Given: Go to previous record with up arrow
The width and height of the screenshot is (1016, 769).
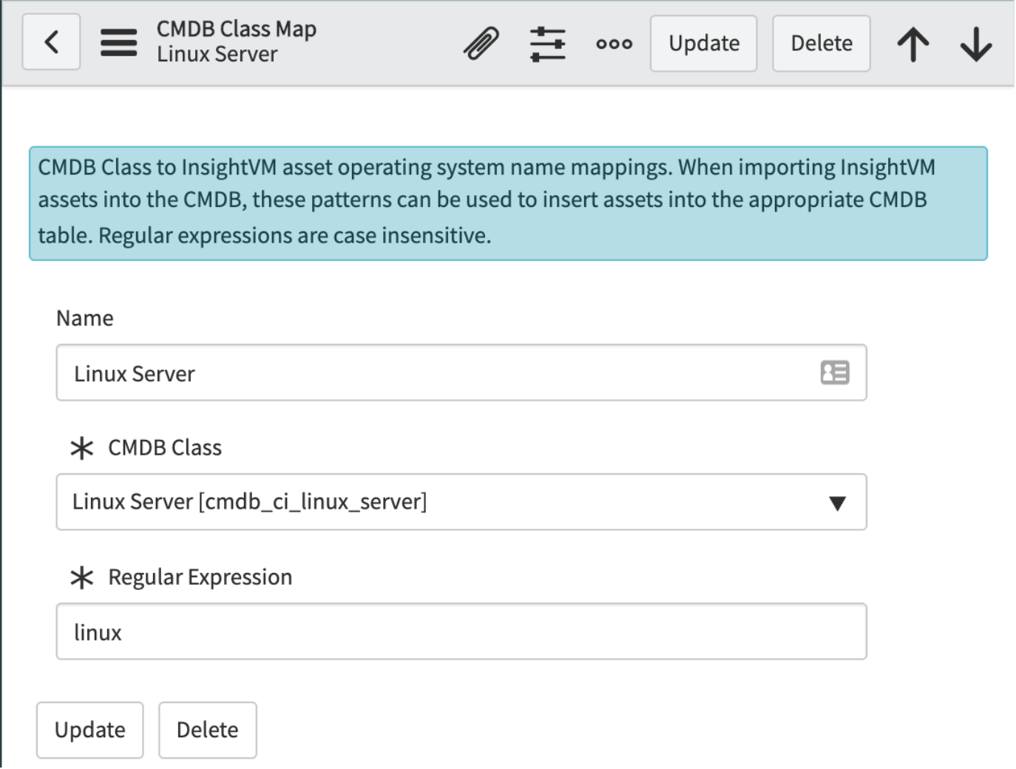Looking at the screenshot, I should click(x=913, y=44).
